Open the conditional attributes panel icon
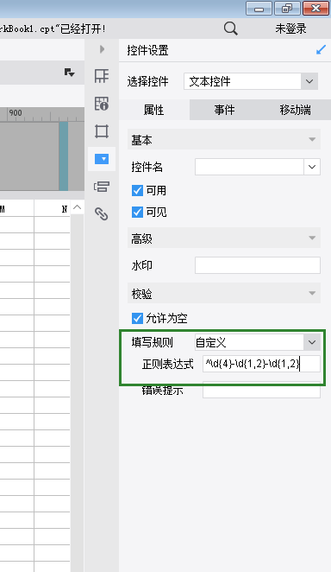 pyautogui.click(x=102, y=187)
